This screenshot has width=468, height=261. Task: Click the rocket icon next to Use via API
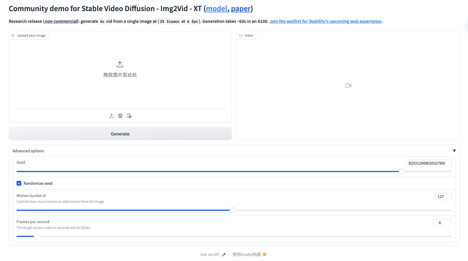click(x=223, y=254)
